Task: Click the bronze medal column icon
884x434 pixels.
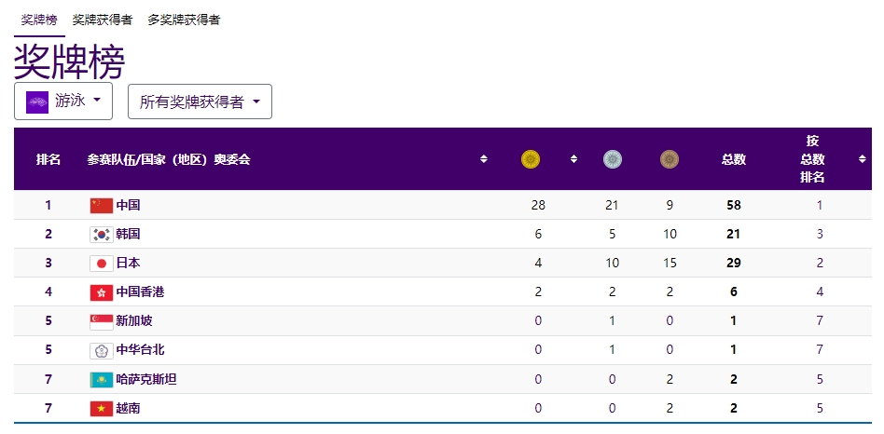Action: tap(669, 159)
